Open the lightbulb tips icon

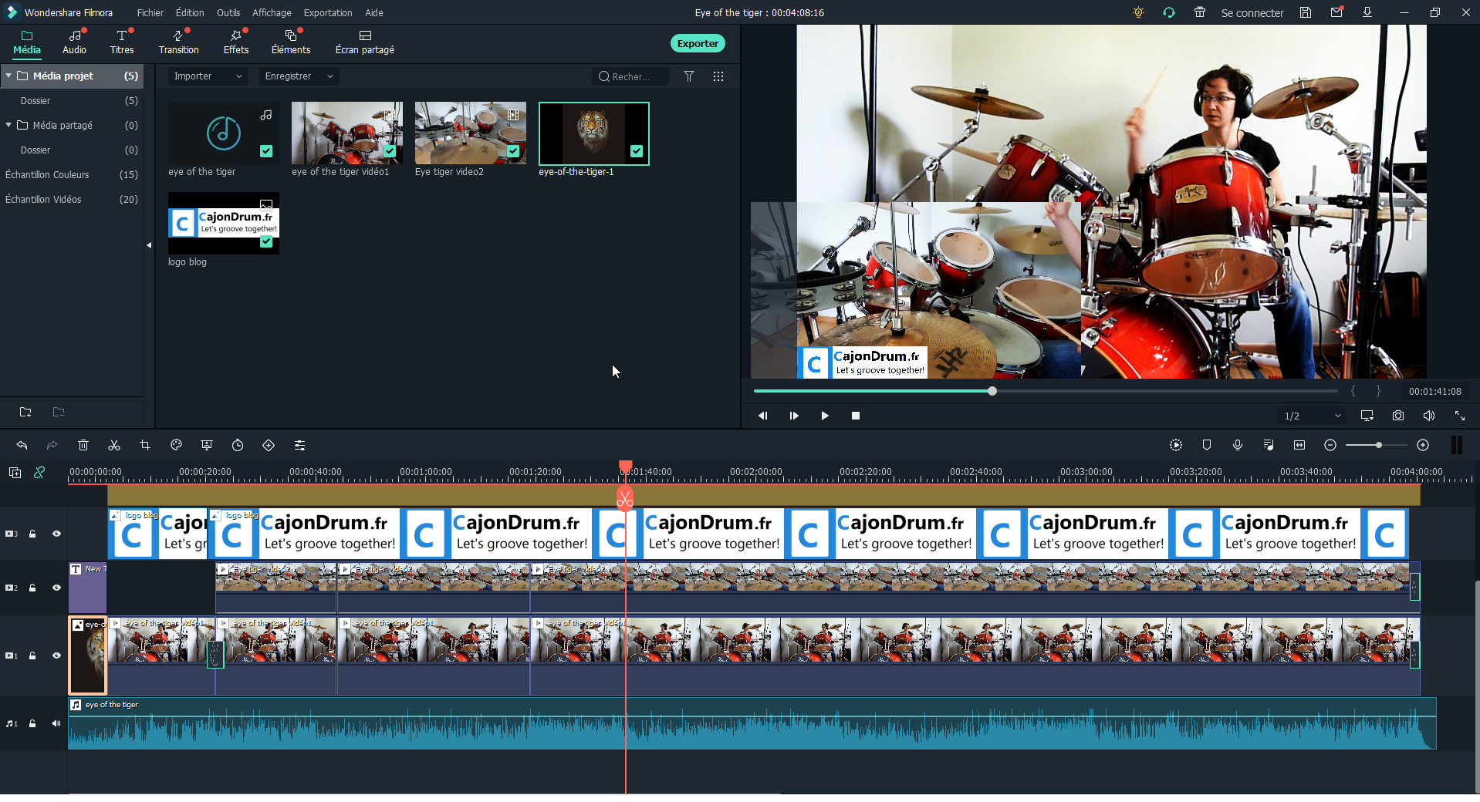coord(1138,12)
